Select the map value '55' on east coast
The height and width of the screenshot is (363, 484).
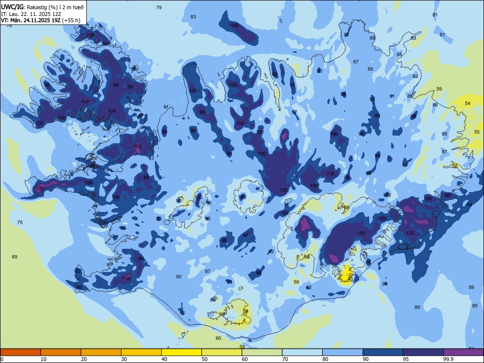pos(477,132)
